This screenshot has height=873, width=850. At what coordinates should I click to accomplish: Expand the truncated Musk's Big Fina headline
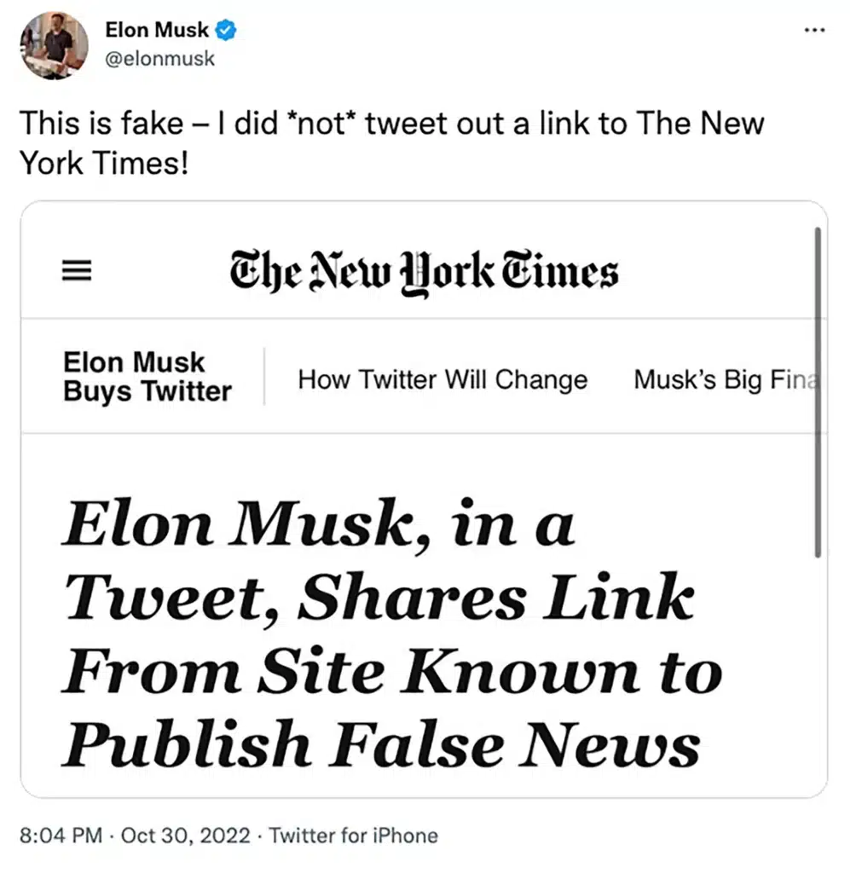[x=726, y=379]
